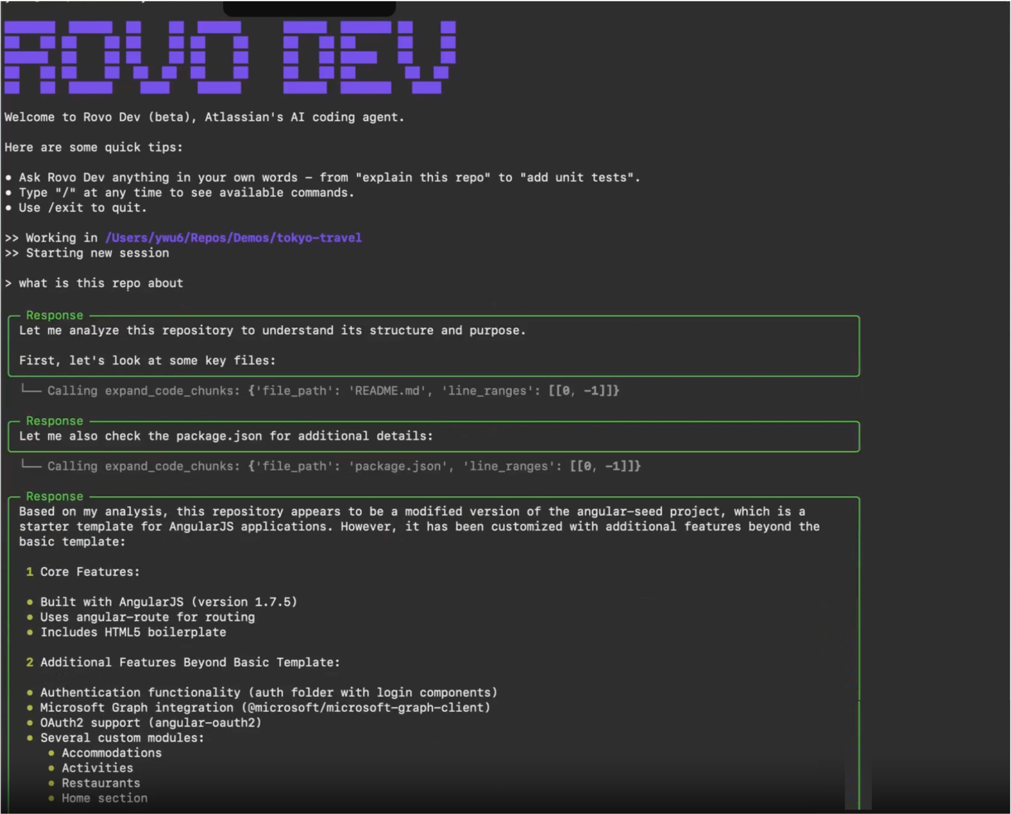Click the "OAuth2 support (angular-oauth2)" bullet
Viewport: 1011px width, 814px height.
point(144,722)
